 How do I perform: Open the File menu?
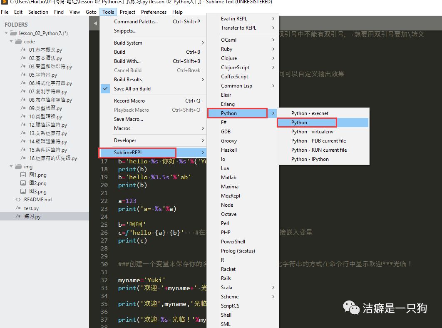[x=5, y=12]
